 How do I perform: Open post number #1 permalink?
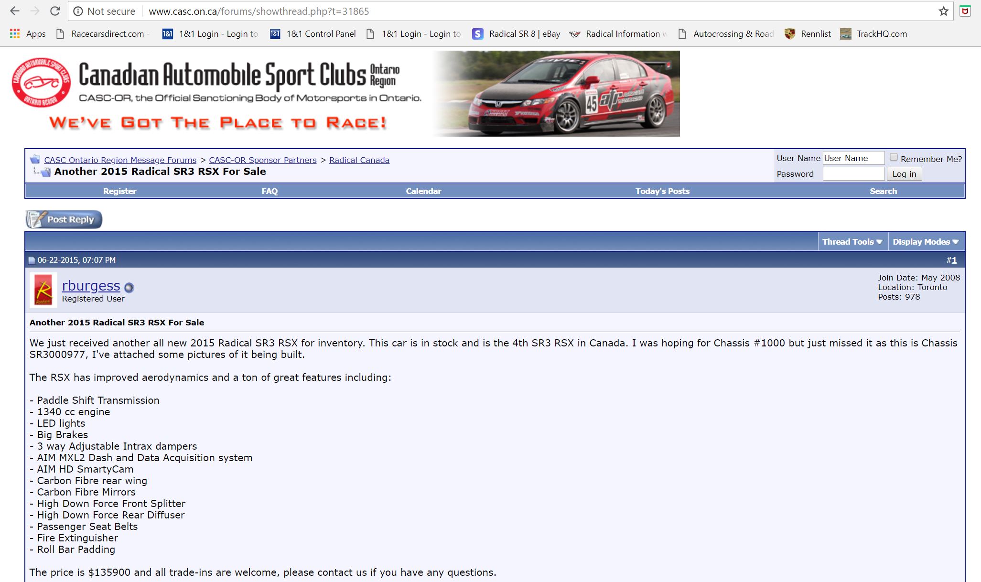point(954,260)
